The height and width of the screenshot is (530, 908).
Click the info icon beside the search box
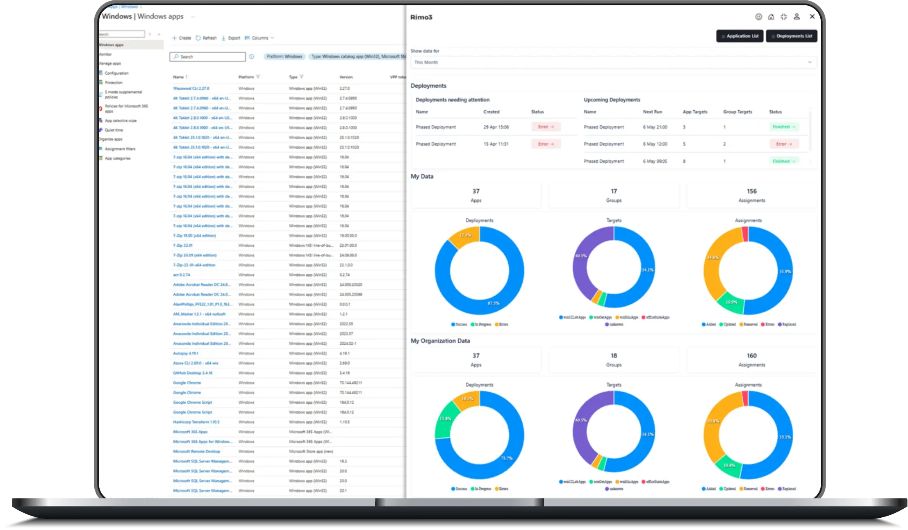[251, 57]
